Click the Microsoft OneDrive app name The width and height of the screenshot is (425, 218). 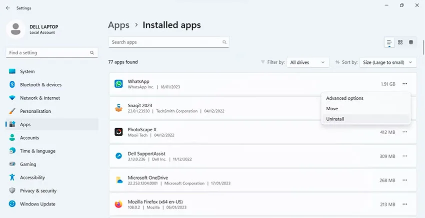point(147,178)
